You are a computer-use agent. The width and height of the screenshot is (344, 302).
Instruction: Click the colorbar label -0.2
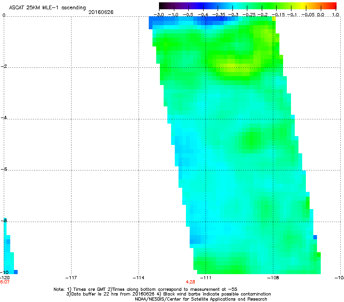click(x=263, y=15)
